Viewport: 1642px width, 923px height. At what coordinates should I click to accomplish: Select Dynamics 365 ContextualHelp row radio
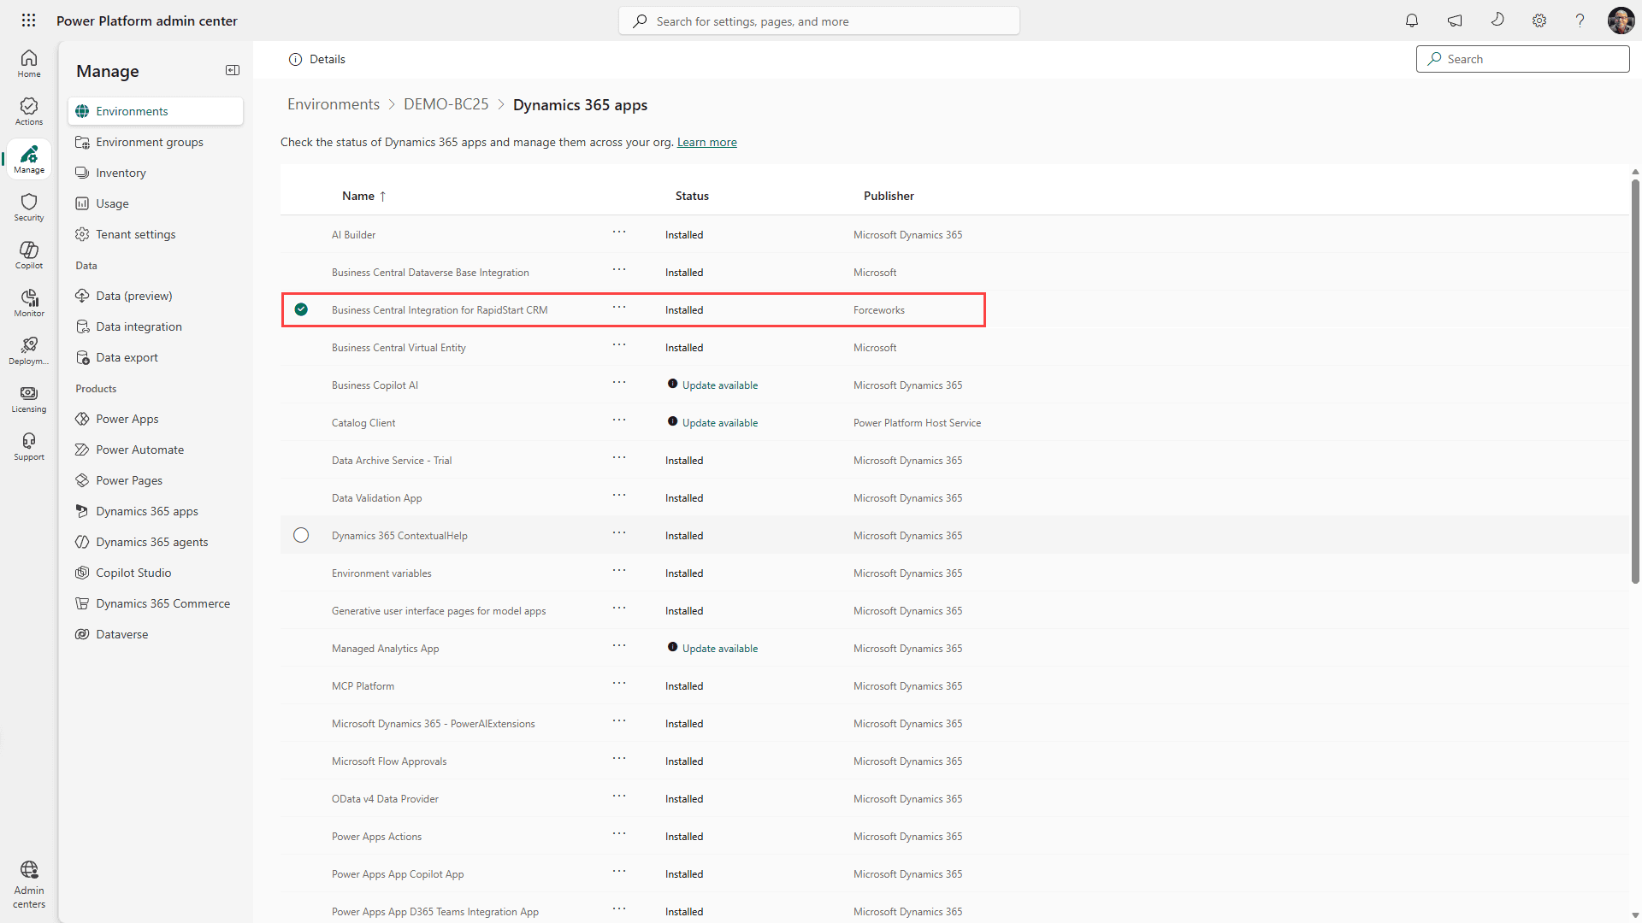(x=301, y=535)
